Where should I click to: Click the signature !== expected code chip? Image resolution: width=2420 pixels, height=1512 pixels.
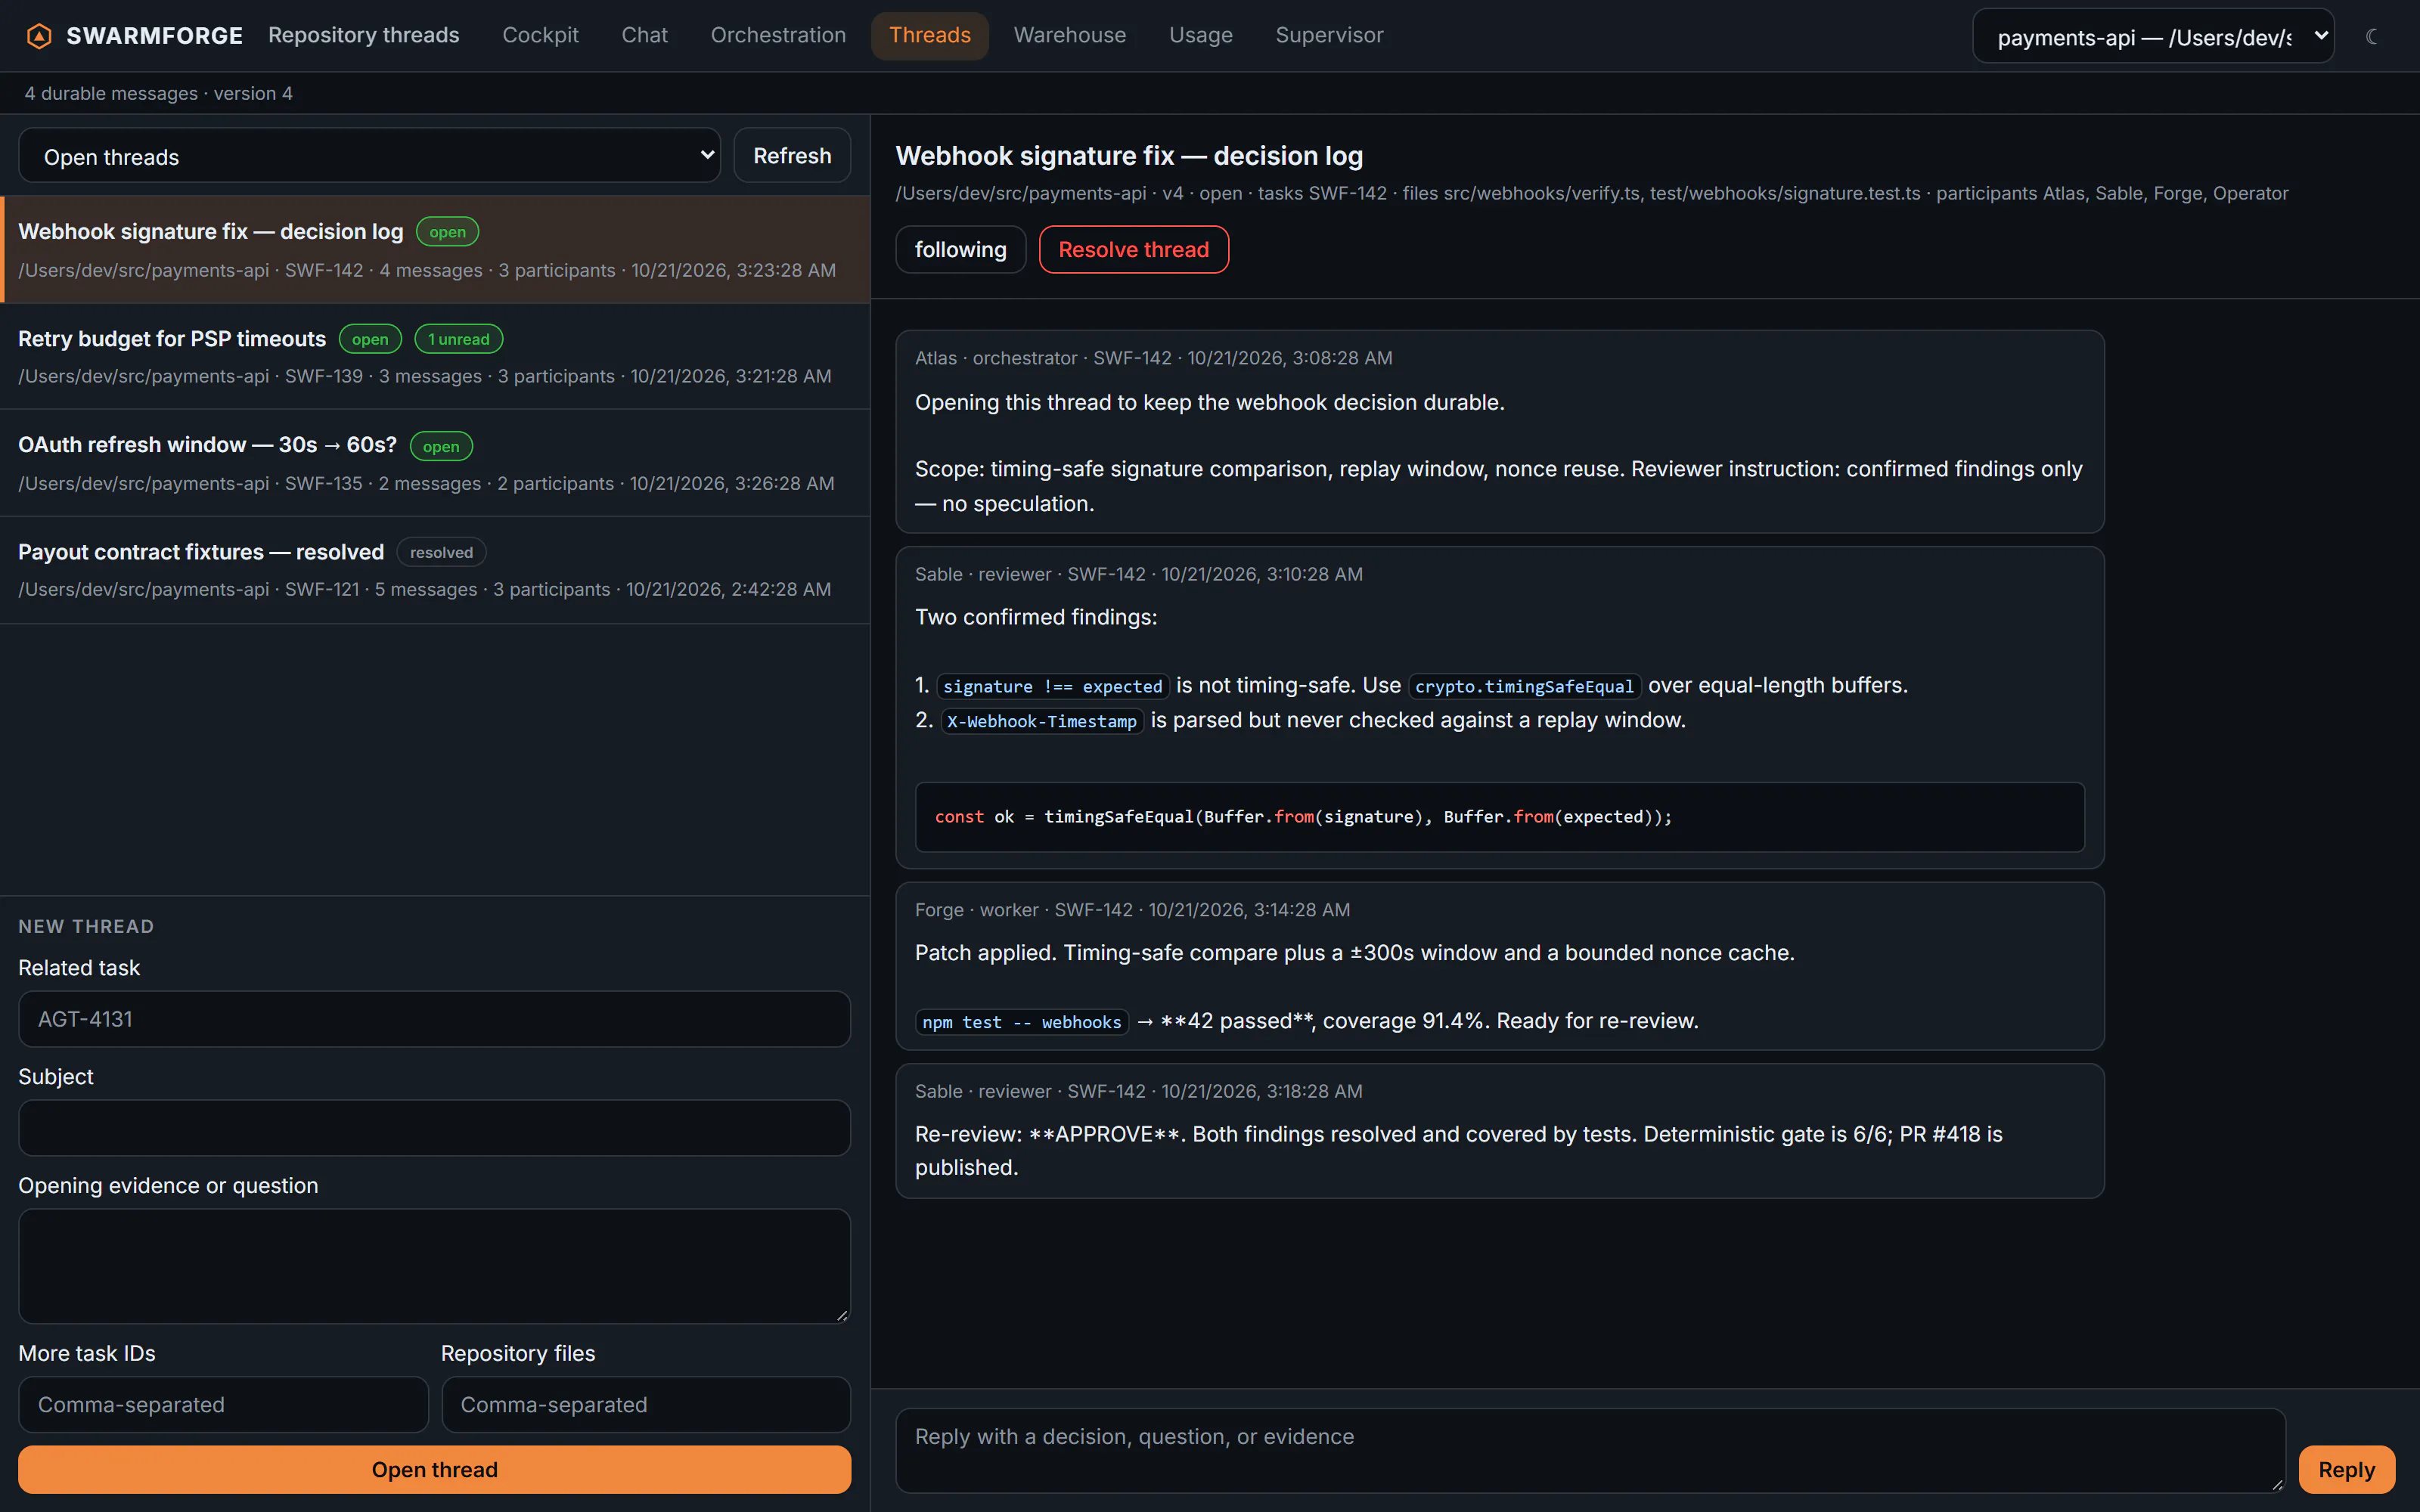tap(1053, 686)
